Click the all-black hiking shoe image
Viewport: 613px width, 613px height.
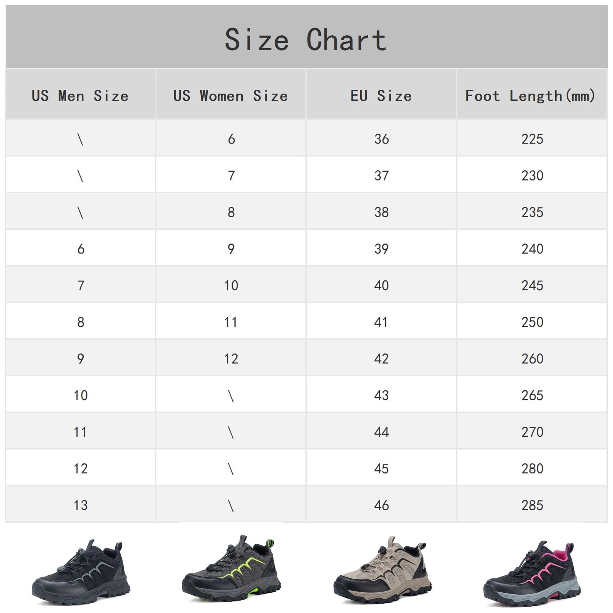tap(81, 572)
